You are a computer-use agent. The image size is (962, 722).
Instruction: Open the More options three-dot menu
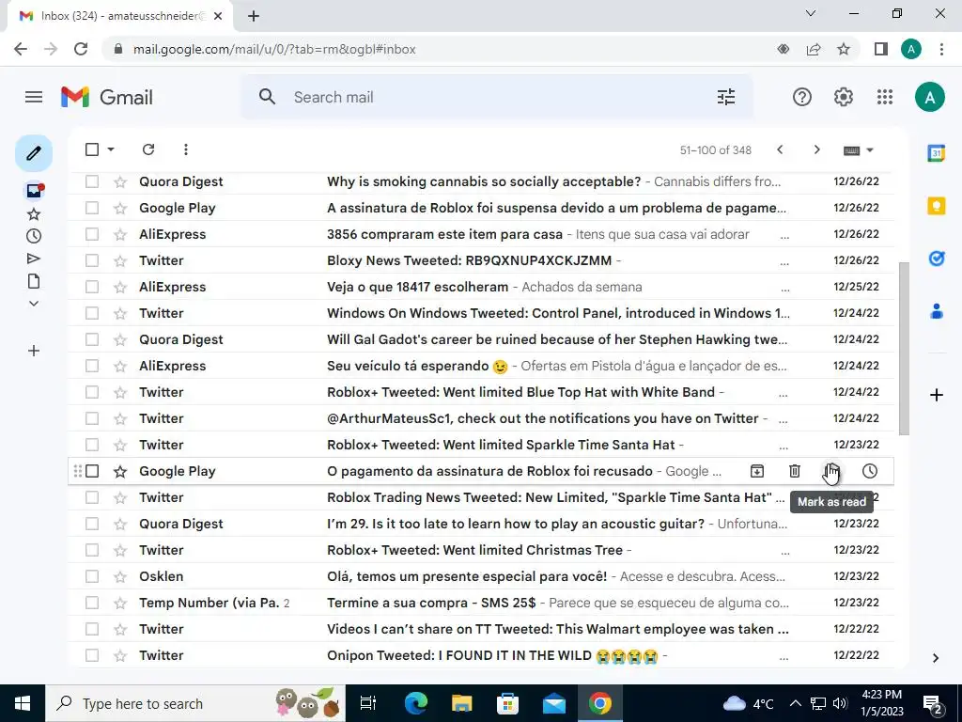186,149
